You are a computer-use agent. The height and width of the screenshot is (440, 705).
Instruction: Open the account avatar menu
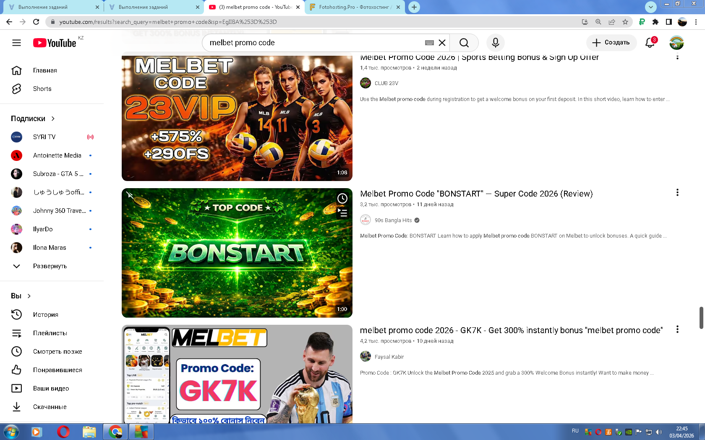676,43
